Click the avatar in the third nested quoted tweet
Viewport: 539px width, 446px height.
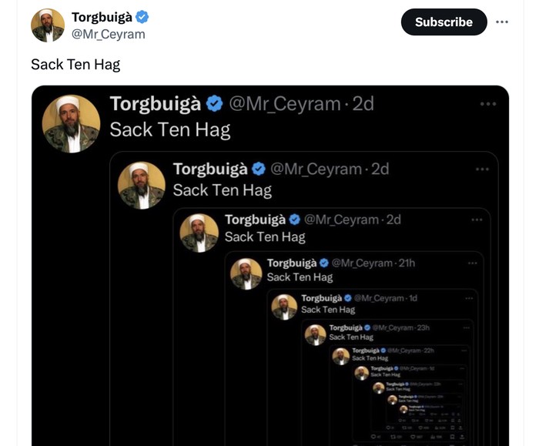pyautogui.click(x=199, y=233)
